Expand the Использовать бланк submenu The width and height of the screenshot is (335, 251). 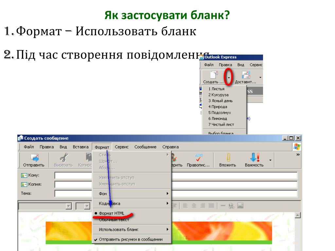132,230
